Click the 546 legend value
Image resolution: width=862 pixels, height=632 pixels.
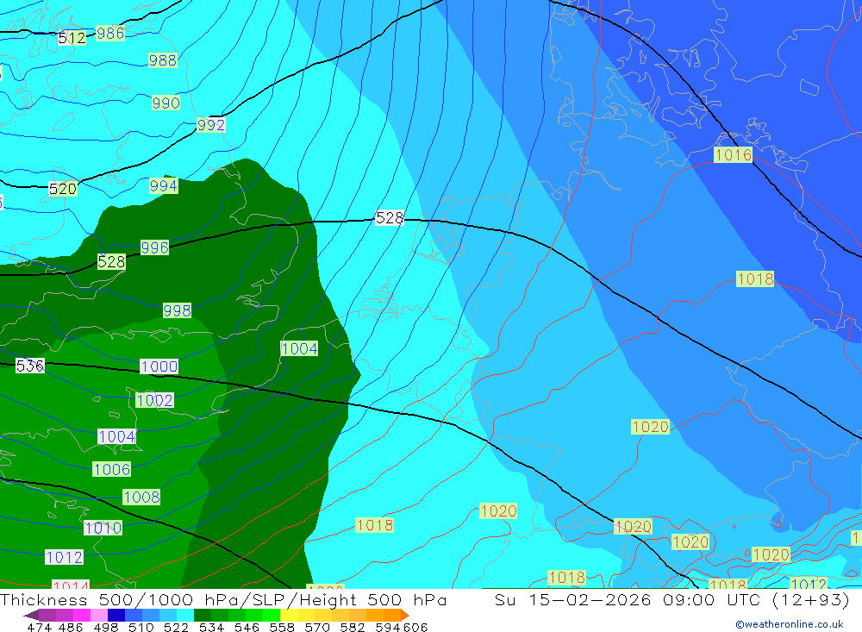247,627
